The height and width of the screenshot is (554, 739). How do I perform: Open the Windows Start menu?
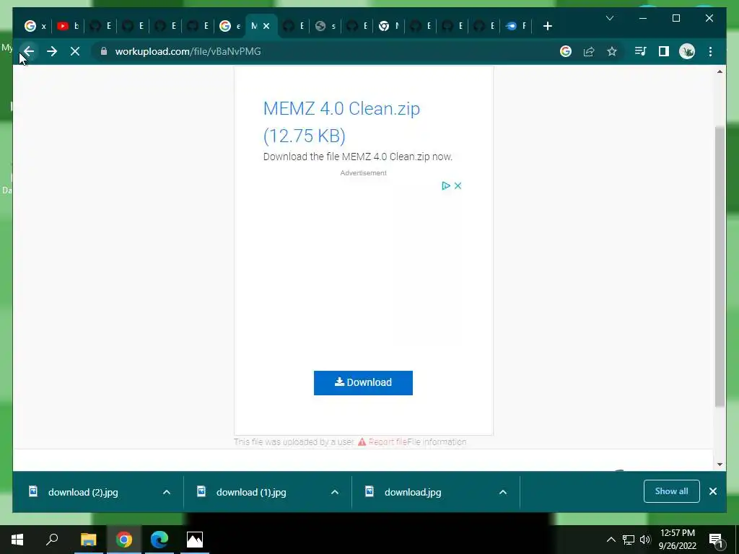tap(17, 540)
